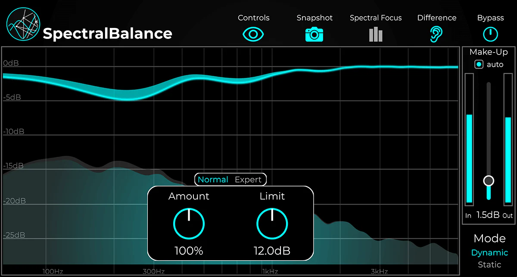Click the 100% Amount value
The width and height of the screenshot is (517, 277).
click(189, 251)
